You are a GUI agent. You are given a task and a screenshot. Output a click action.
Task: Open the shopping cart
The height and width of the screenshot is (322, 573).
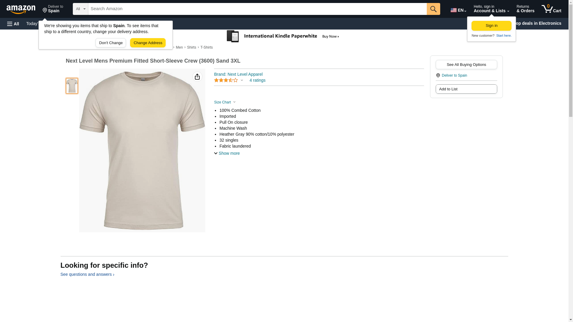(x=551, y=9)
